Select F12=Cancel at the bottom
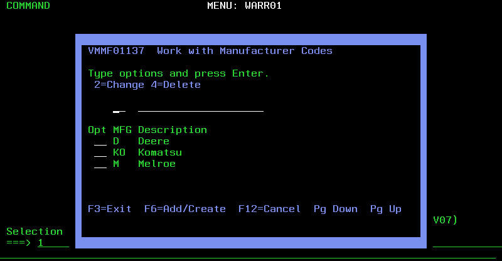This screenshot has width=502, height=261. [269, 209]
